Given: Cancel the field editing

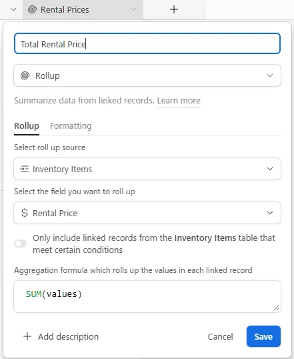Looking at the screenshot, I should [x=220, y=336].
